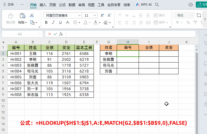Click the distributed alignment icon
Image resolution: width=207 pixels, height=134 pixels.
148,22
